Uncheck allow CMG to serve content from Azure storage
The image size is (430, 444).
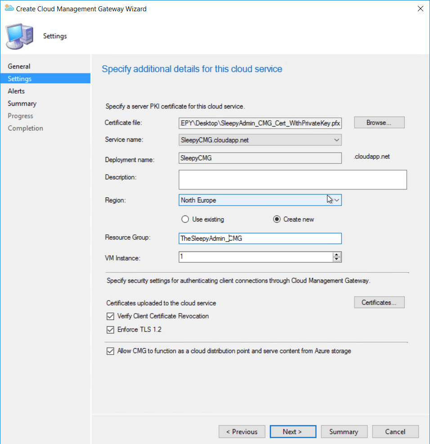coord(110,351)
